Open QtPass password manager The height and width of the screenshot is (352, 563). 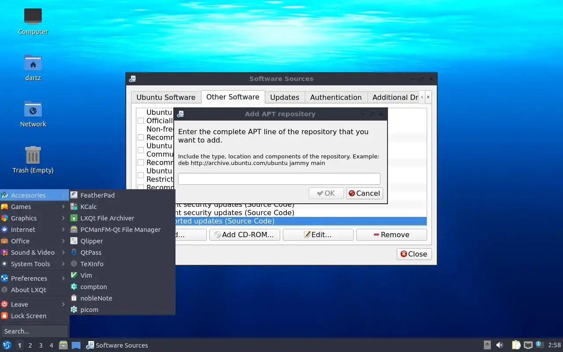point(122,253)
